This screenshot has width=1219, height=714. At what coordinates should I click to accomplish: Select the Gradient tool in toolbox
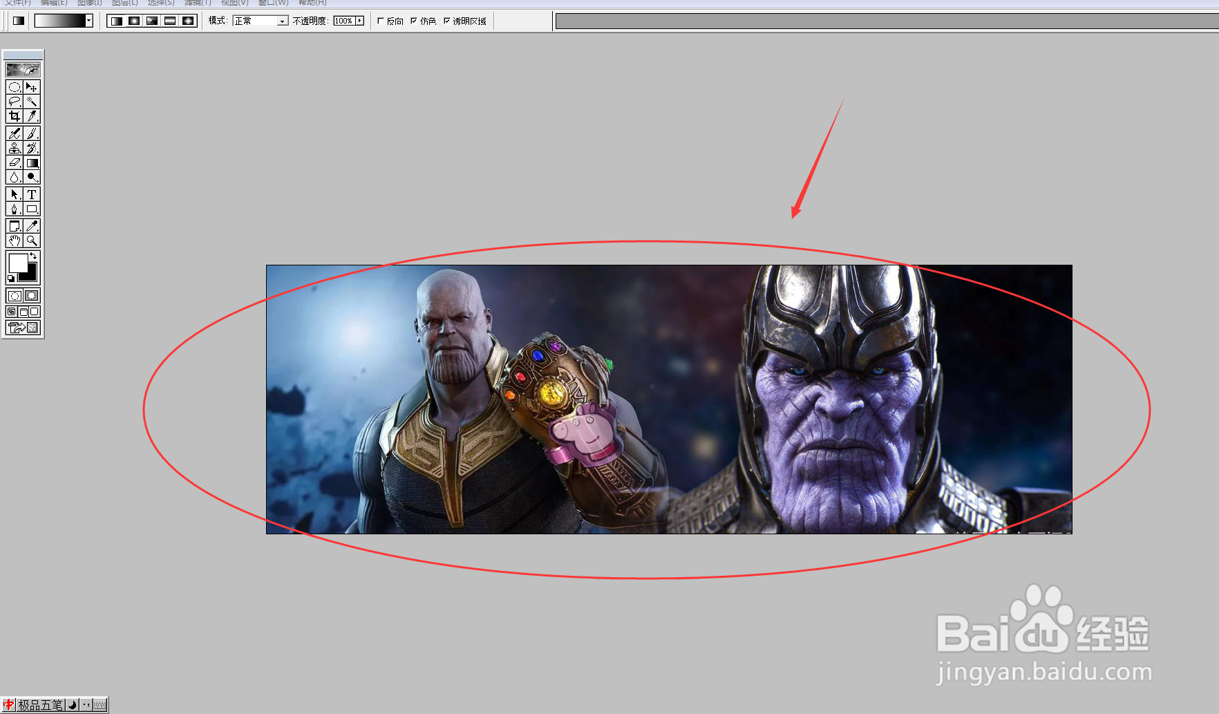point(32,162)
